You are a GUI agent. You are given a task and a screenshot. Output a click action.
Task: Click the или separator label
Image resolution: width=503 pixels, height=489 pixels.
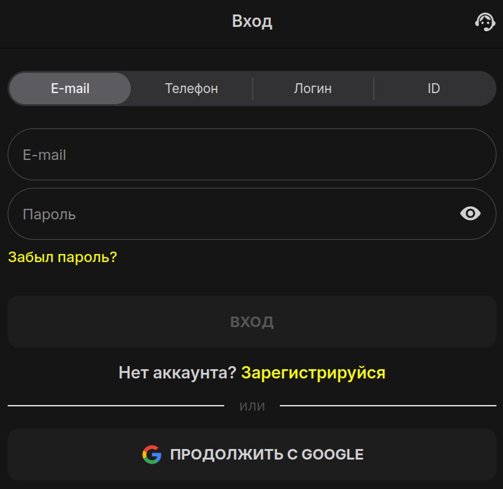point(252,406)
